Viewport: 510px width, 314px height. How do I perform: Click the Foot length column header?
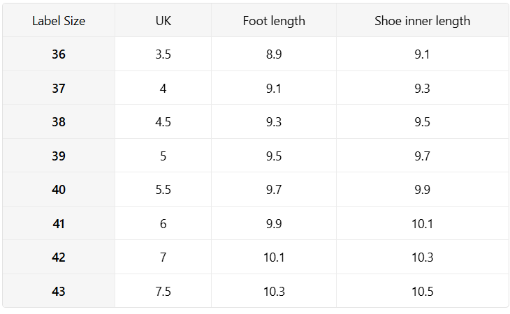(x=274, y=21)
